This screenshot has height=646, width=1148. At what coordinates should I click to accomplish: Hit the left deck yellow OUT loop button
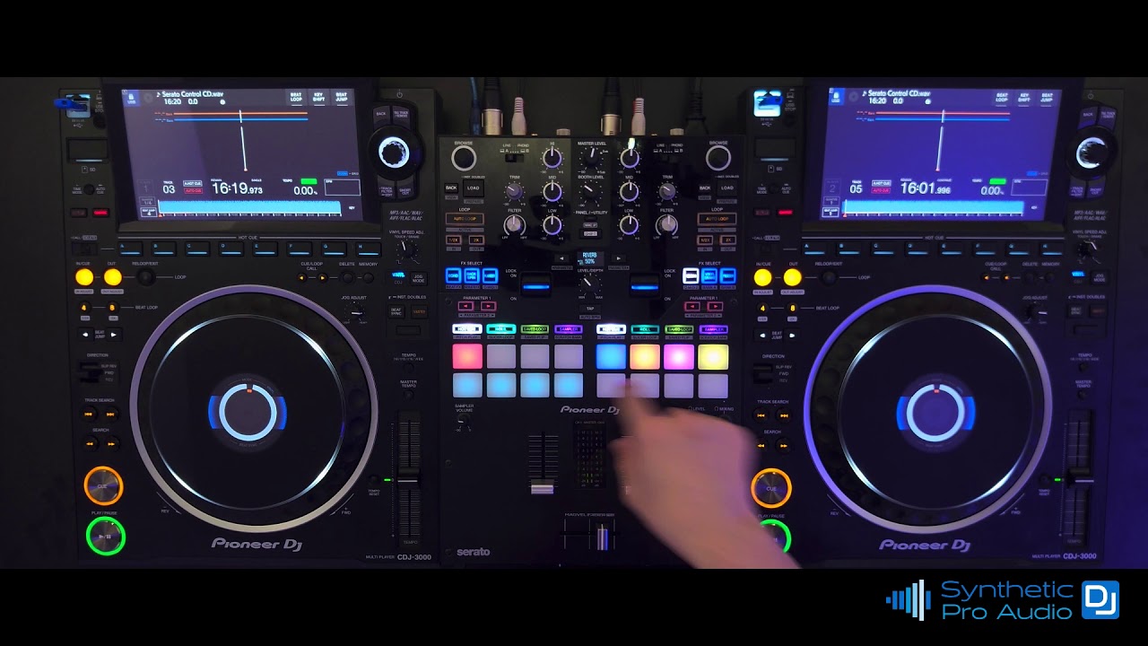pos(112,277)
